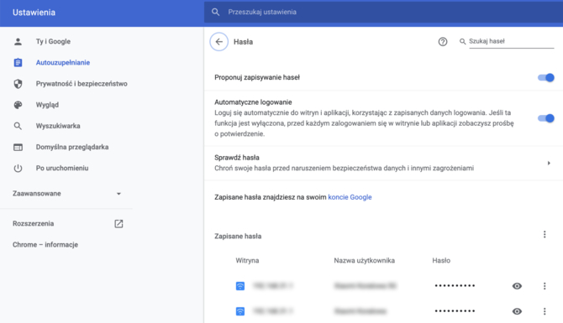Click the Ustawienia title
The image size is (563, 323).
[34, 13]
